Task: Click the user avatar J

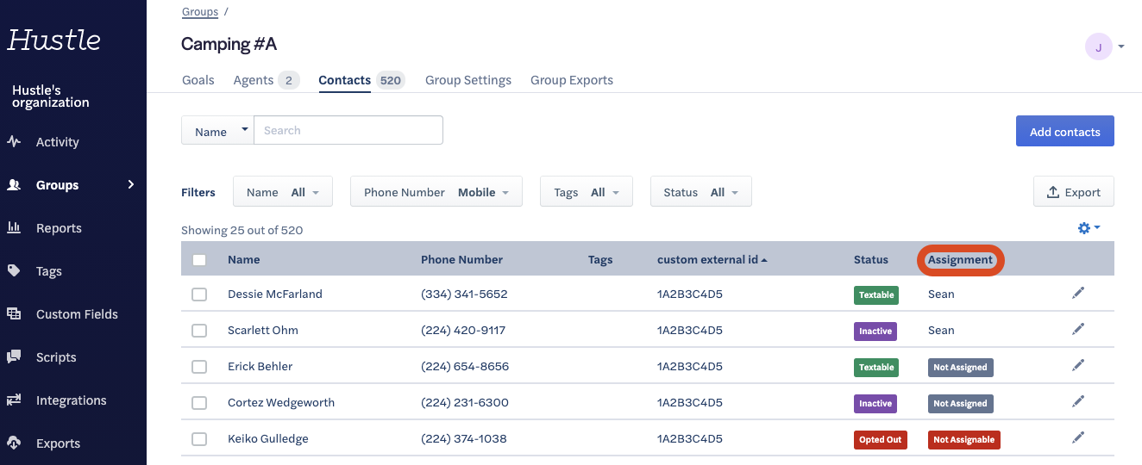Action: coord(1099,46)
